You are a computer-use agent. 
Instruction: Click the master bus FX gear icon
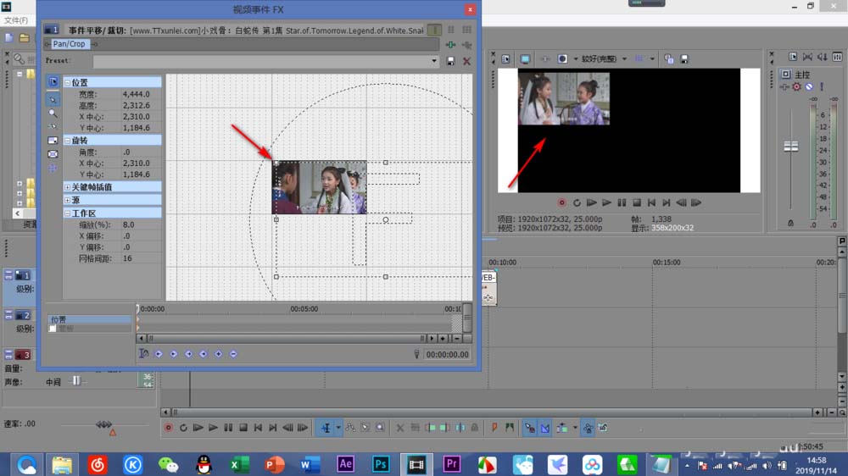(x=796, y=87)
